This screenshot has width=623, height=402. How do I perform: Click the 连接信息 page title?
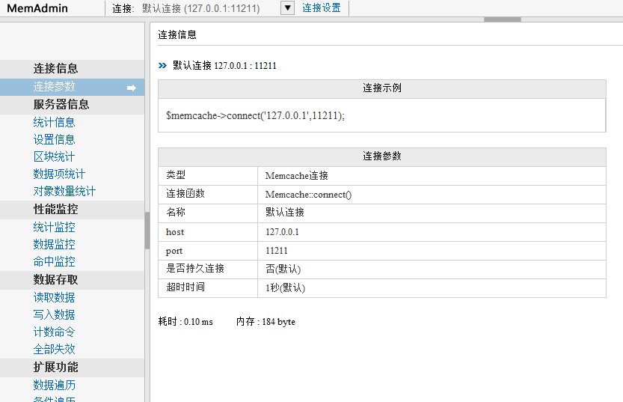coord(177,35)
